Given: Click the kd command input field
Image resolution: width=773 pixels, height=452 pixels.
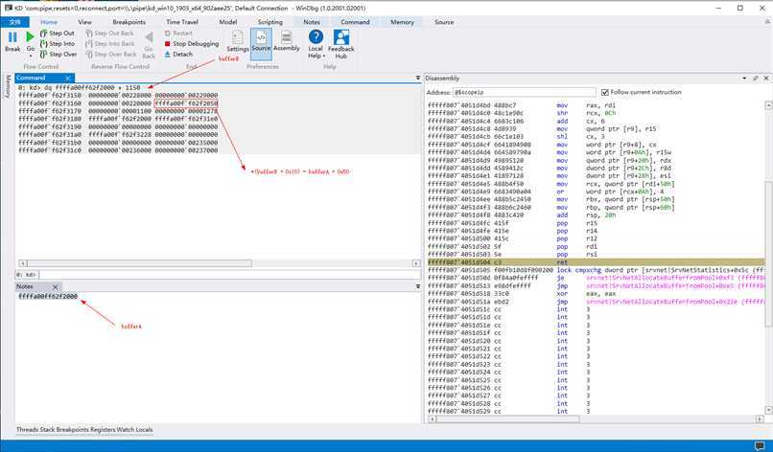Looking at the screenshot, I should point(230,274).
